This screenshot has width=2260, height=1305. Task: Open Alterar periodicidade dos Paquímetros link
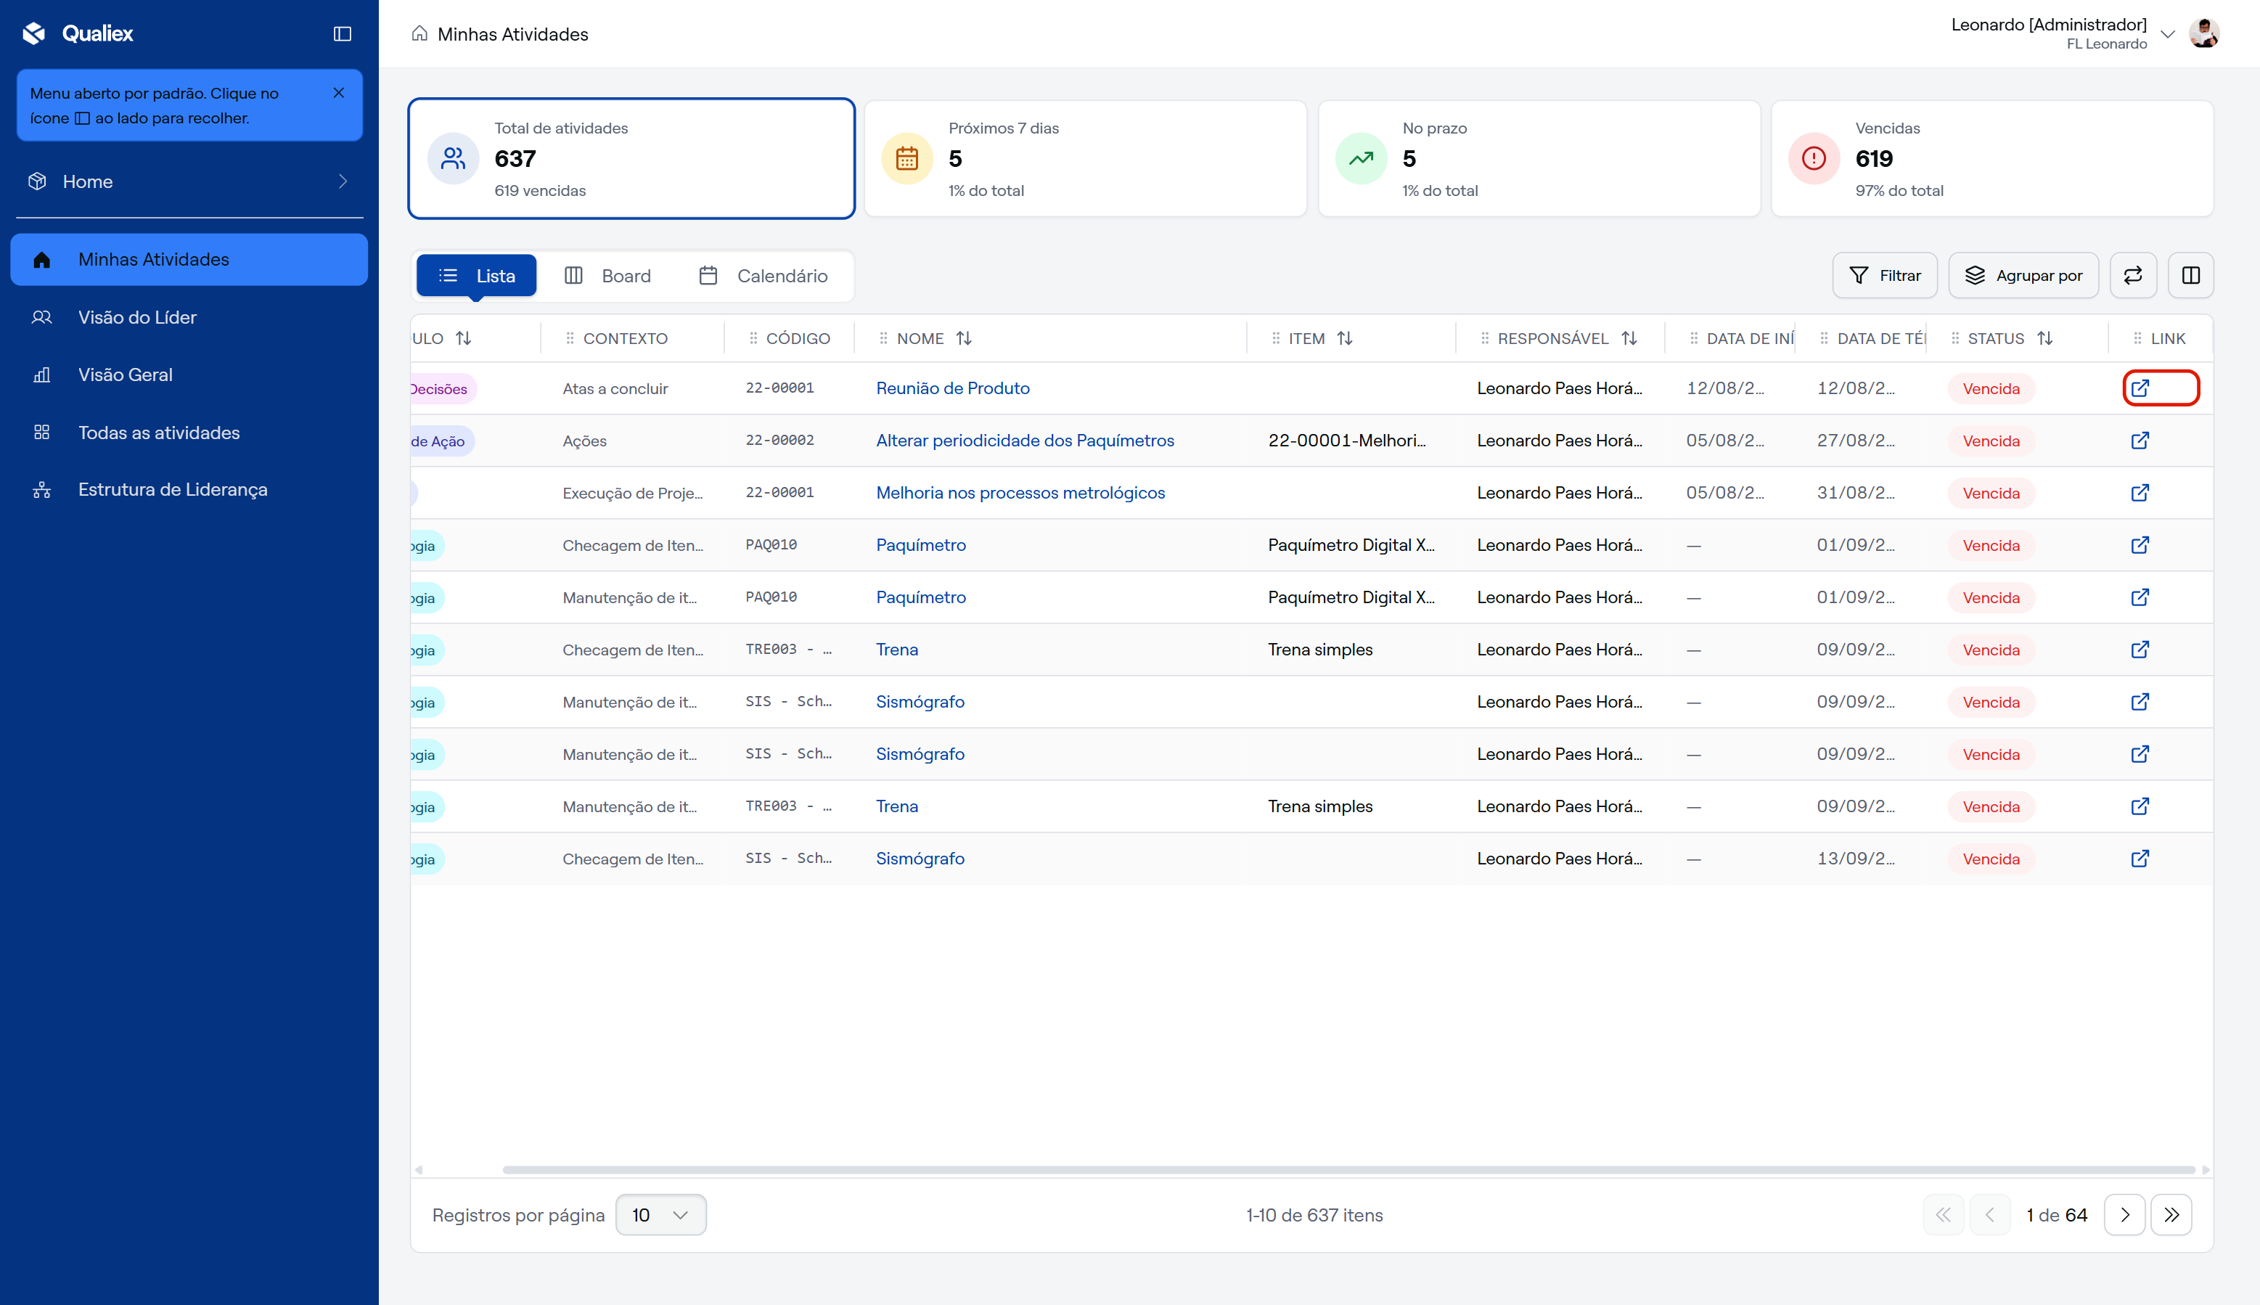point(1025,440)
